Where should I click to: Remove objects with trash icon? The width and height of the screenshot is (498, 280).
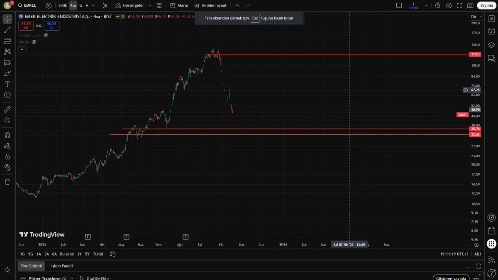tap(7, 182)
